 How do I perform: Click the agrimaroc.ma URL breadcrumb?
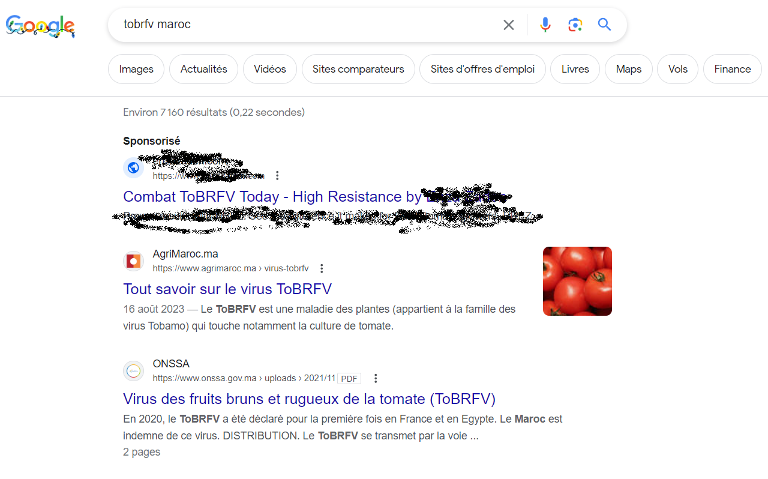click(x=231, y=268)
